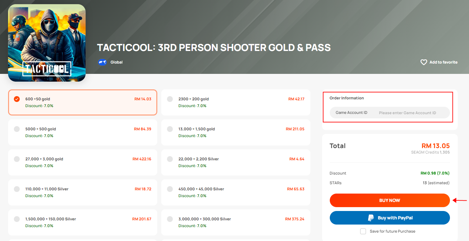Select the 3,000,000 + 300,000 Silver package

click(x=236, y=222)
